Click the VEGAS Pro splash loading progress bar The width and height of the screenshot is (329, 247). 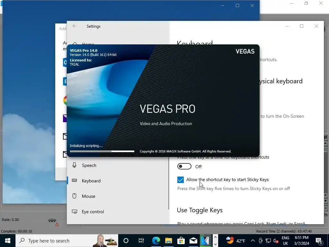[102, 151]
